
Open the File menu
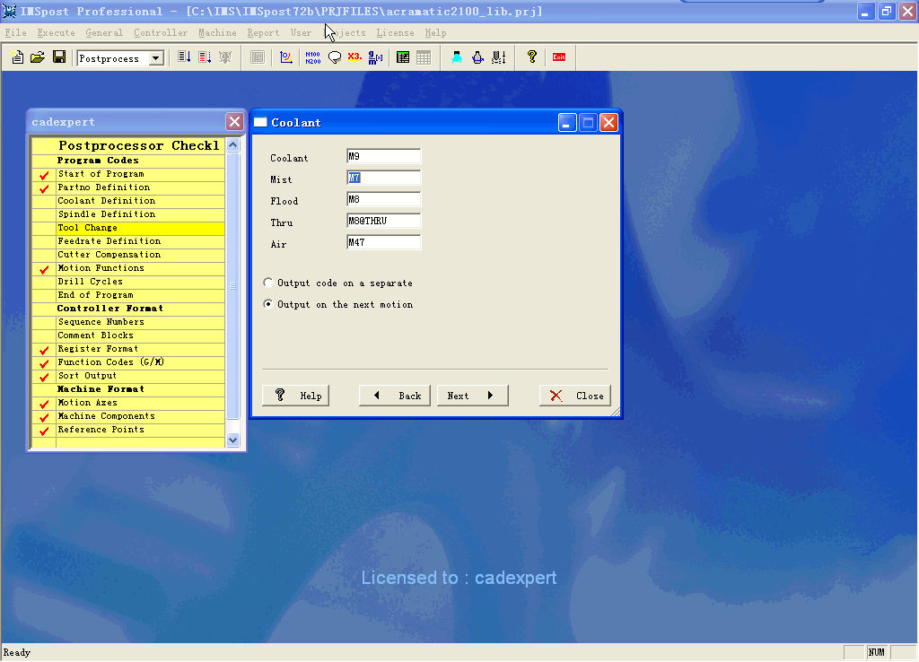pyautogui.click(x=16, y=33)
